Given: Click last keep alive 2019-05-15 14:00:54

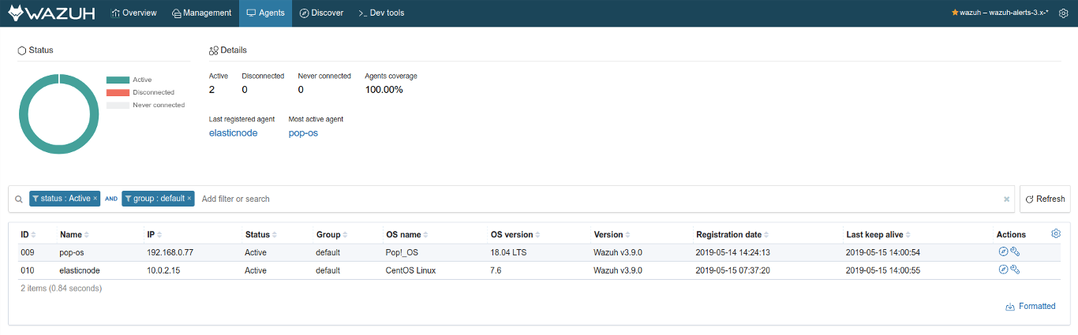Looking at the screenshot, I should point(882,253).
